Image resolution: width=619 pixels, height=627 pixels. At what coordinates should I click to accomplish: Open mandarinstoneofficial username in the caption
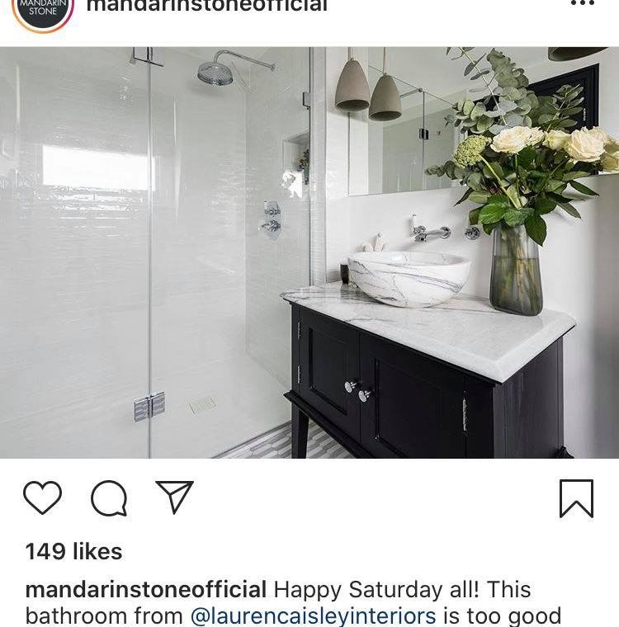(x=145, y=590)
